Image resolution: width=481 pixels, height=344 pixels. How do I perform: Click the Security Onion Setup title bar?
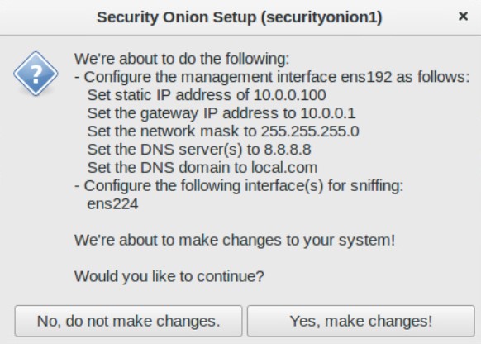click(x=240, y=17)
